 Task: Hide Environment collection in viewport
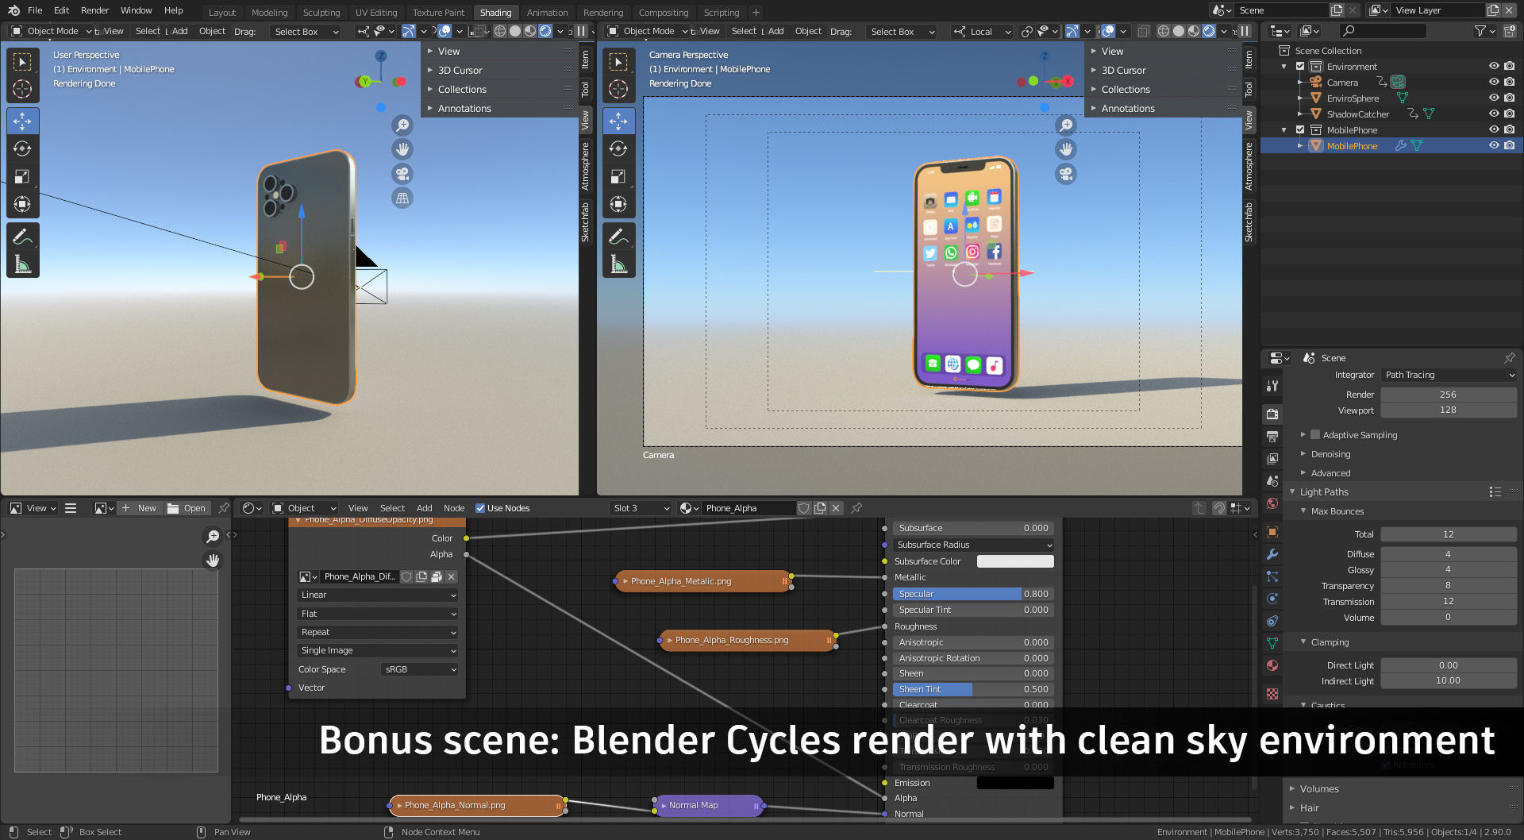point(1494,67)
